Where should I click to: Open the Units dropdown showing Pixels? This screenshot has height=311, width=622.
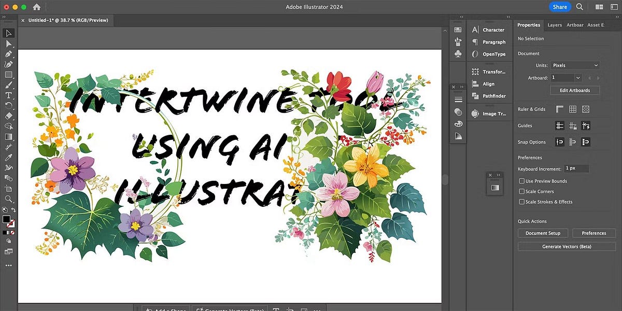(x=575, y=65)
